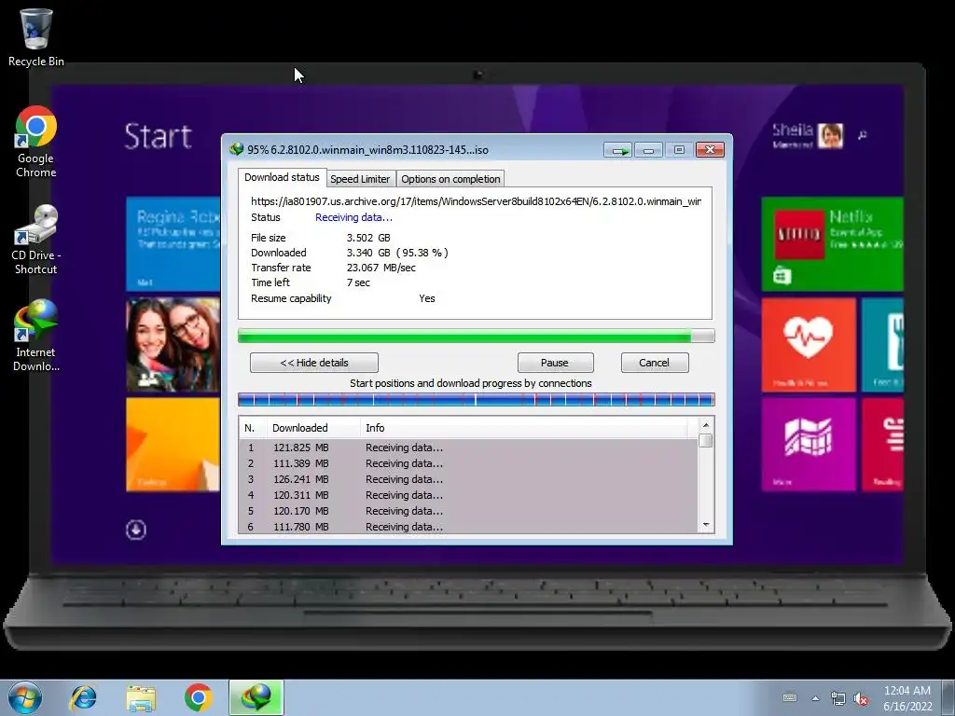Click the scroll down arrow in connections list
Viewport: 955px width, 716px height.
pyautogui.click(x=706, y=525)
